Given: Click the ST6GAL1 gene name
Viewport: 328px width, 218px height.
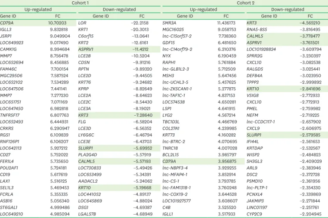Looking at the screenshot, I should 9,207.
